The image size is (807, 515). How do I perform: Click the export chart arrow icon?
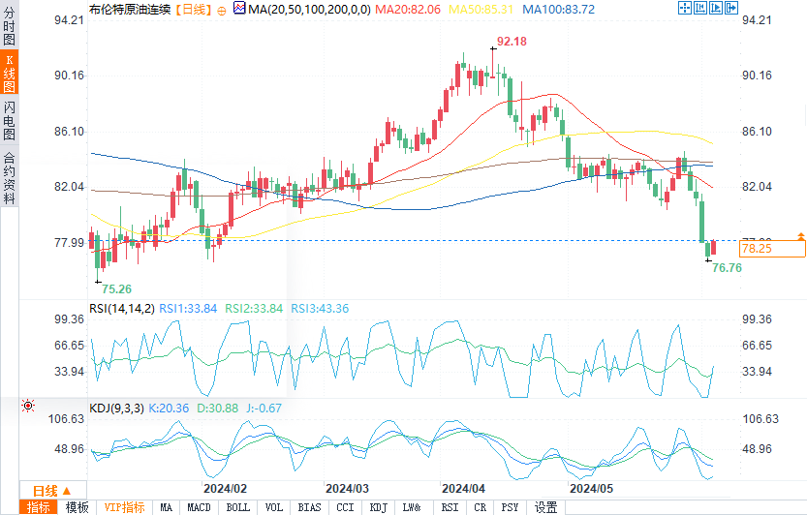(730, 8)
